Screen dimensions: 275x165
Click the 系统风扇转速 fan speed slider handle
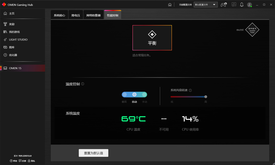[206, 97]
